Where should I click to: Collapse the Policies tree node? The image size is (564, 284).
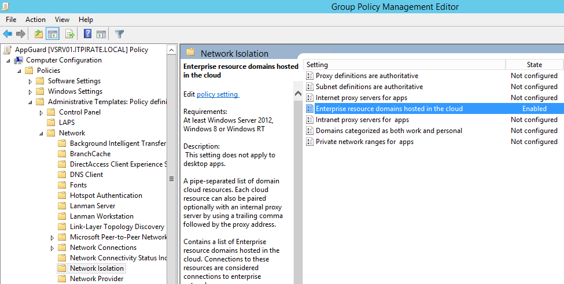click(x=20, y=71)
